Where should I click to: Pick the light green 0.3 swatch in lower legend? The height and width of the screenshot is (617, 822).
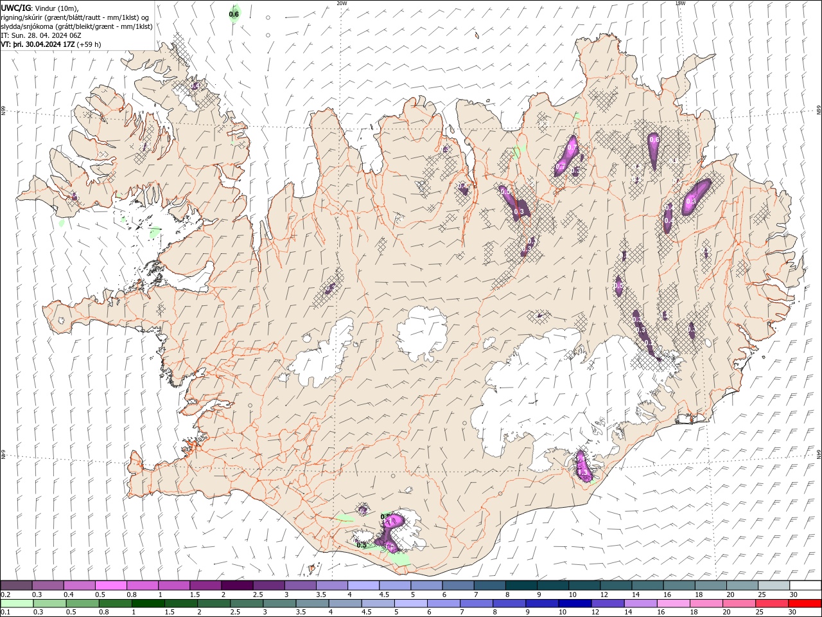click(x=51, y=604)
